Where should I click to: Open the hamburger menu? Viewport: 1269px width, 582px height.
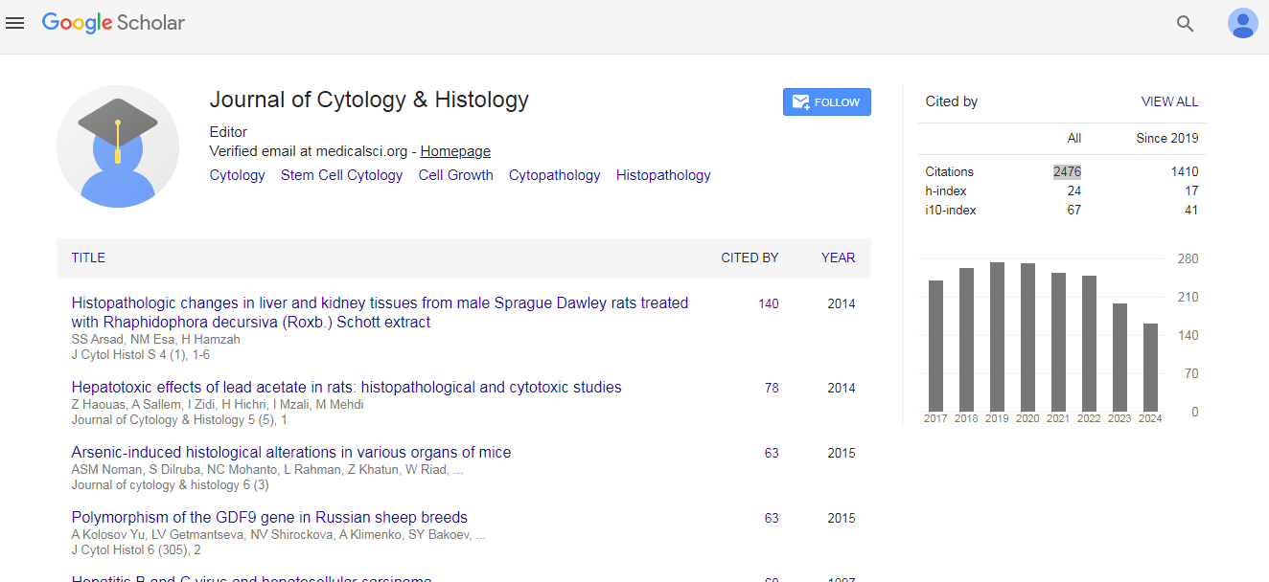pyautogui.click(x=15, y=23)
